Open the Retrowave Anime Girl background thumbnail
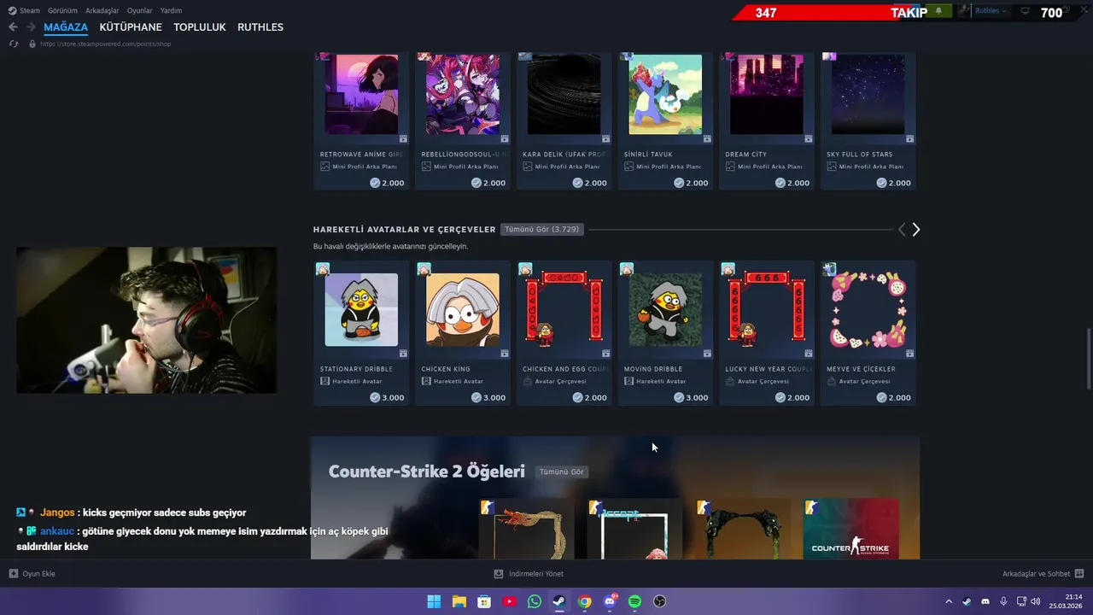The image size is (1093, 615). pyautogui.click(x=361, y=94)
